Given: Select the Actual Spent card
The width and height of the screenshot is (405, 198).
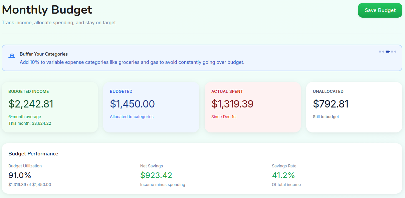Looking at the screenshot, I should coord(252,106).
